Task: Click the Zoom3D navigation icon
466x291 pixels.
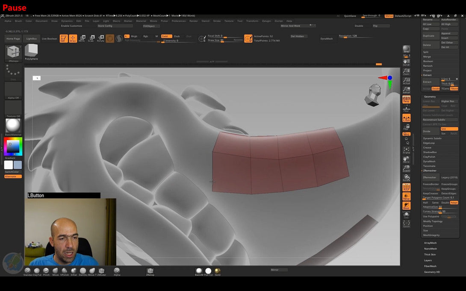Action: point(406,169)
